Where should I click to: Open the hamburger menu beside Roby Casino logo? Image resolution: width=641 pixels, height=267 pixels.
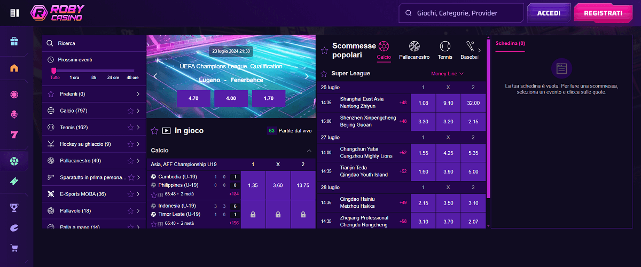pos(14,13)
